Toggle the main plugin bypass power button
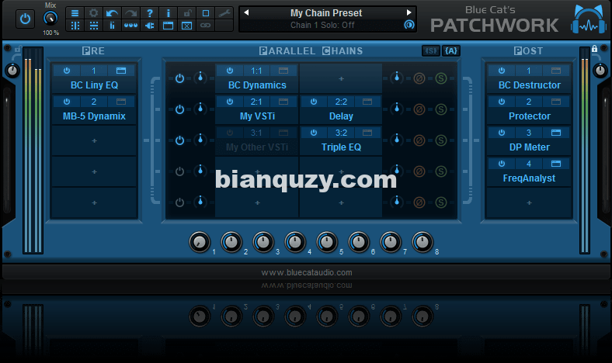This screenshot has width=612, height=363. pyautogui.click(x=25, y=19)
